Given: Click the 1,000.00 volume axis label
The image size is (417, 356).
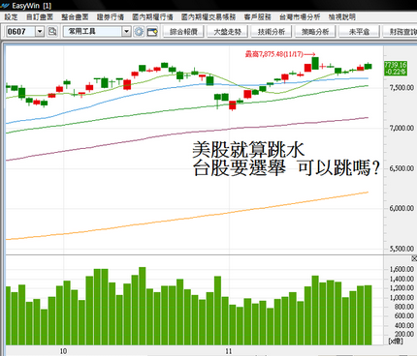Looking at the screenshot, I should coord(401,297).
